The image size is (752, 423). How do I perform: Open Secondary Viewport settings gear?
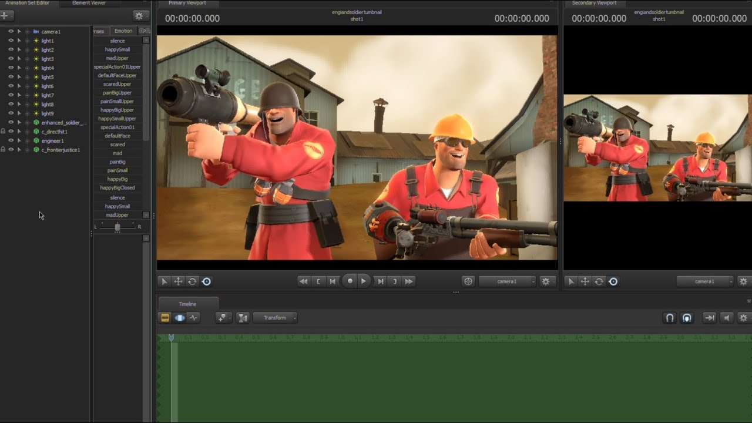[743, 281]
